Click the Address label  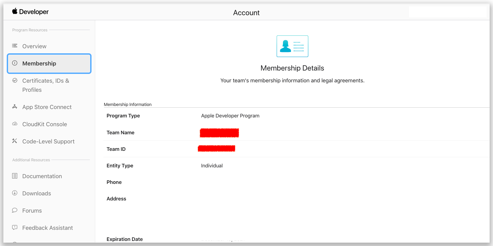click(116, 199)
